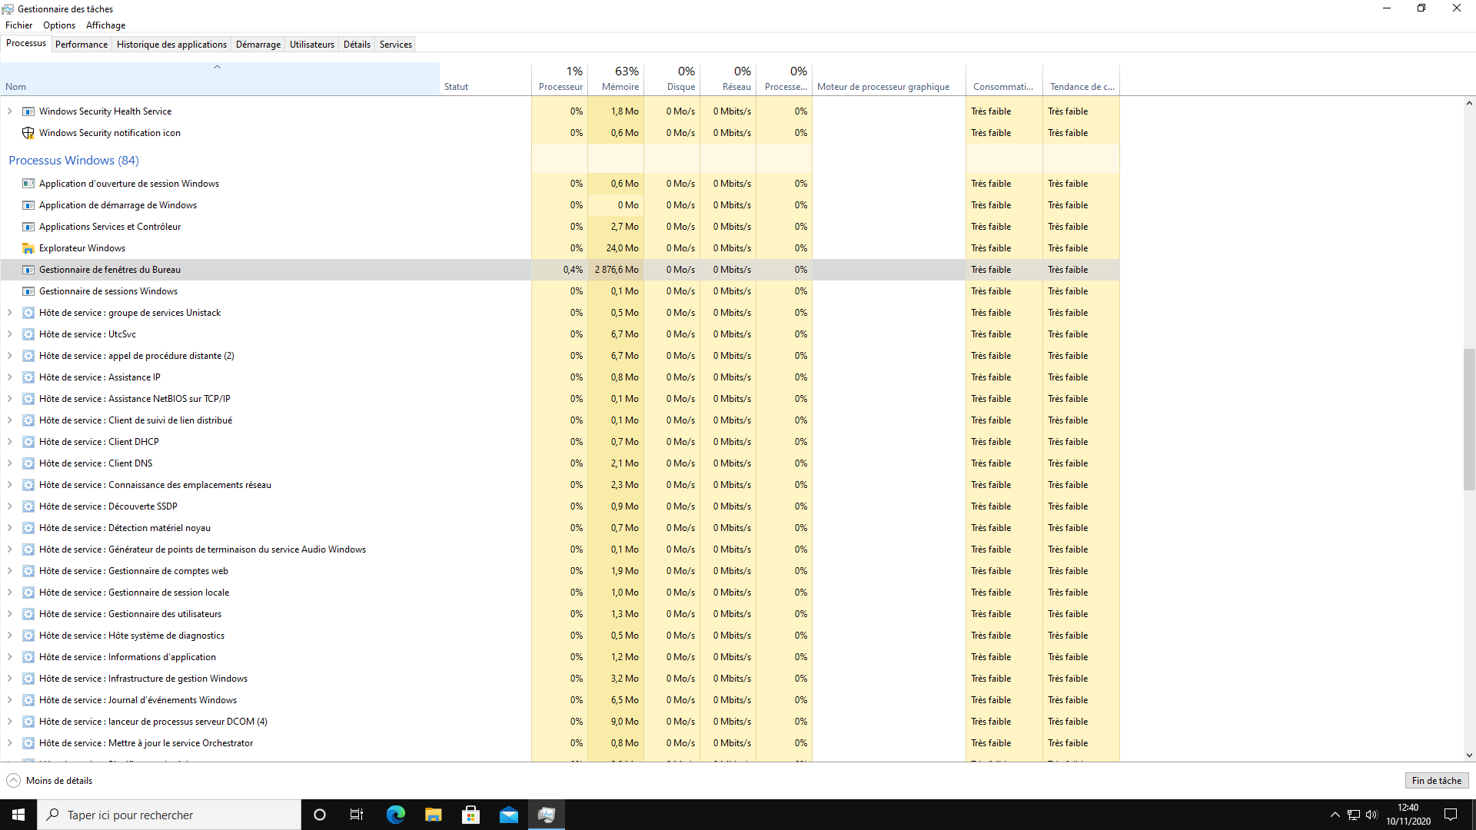Click the 2 876,6 Mo memory value

coord(617,270)
